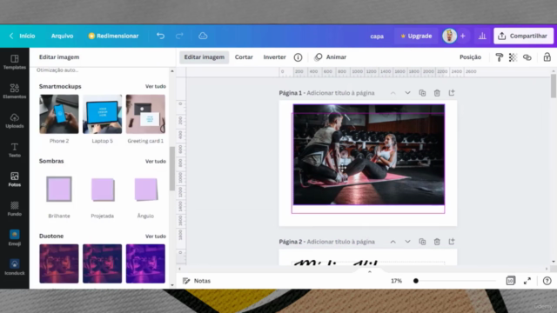
Task: Open the Emoji sidebar app
Action: 15,237
